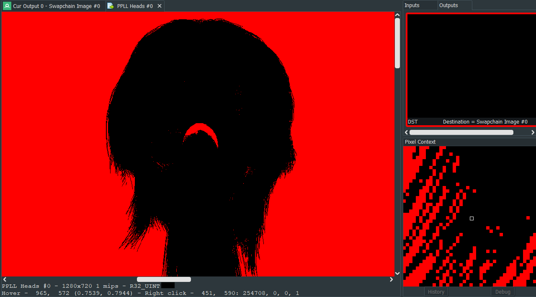Click the PPLL Heads tab file icon
The image size is (536, 297).
111,6
